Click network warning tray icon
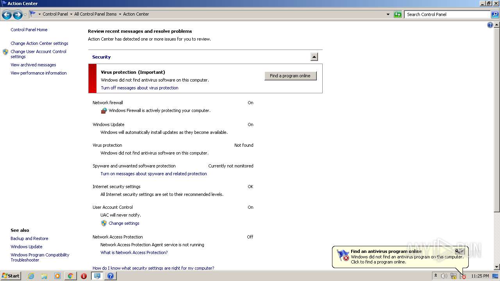This screenshot has width=500, height=281. tap(454, 276)
